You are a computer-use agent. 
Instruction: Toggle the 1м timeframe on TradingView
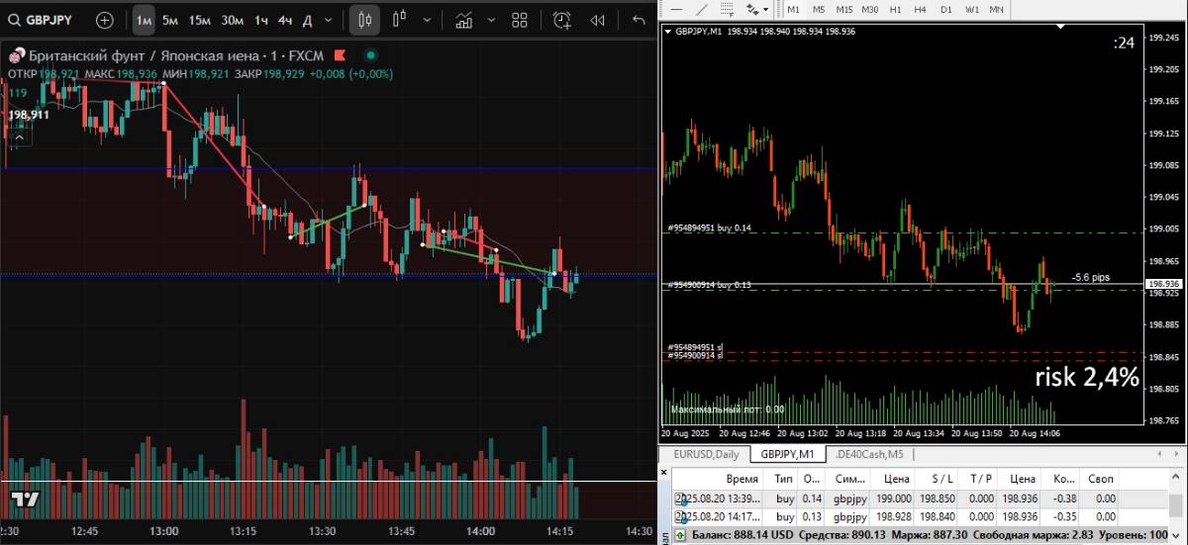point(144,20)
